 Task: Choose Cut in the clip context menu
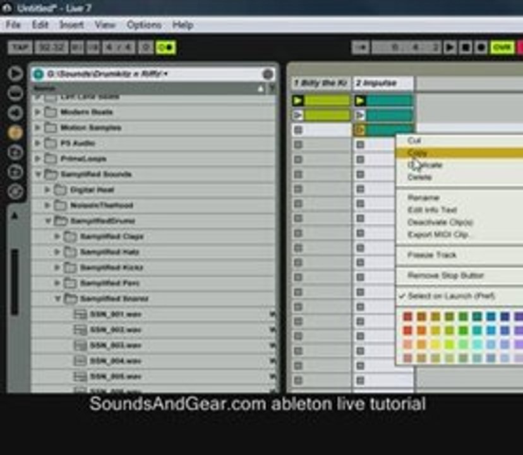pyautogui.click(x=459, y=140)
